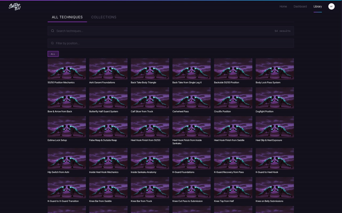Viewport: 342px width, 213px height.
Task: Open the Library nav link
Action: (318, 6)
